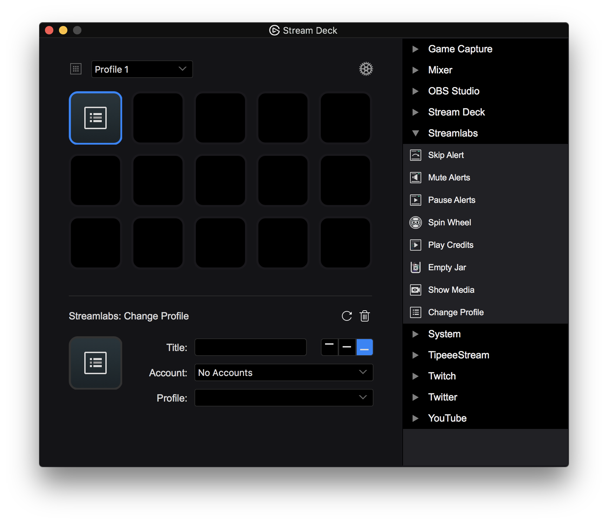Click the Change Profile list icon in sidebar
The height and width of the screenshot is (523, 608).
click(416, 312)
